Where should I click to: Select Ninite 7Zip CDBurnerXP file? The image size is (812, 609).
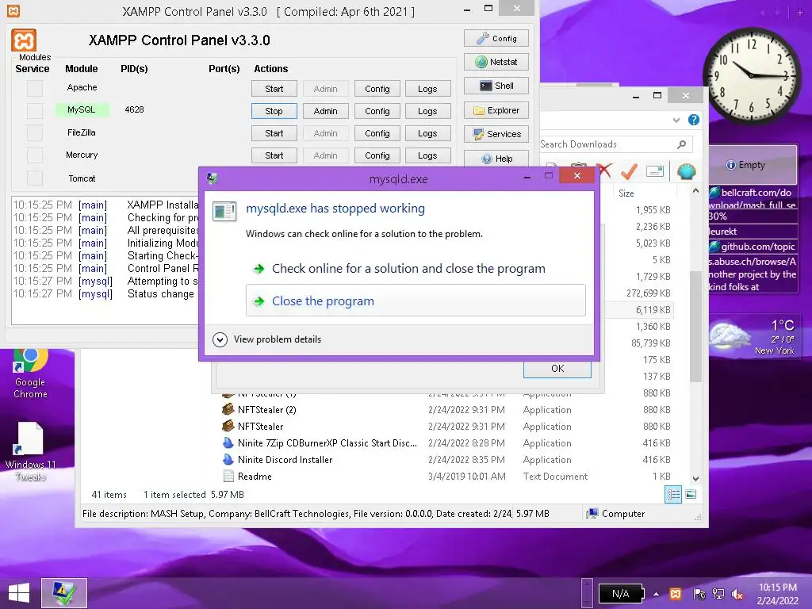coord(326,443)
